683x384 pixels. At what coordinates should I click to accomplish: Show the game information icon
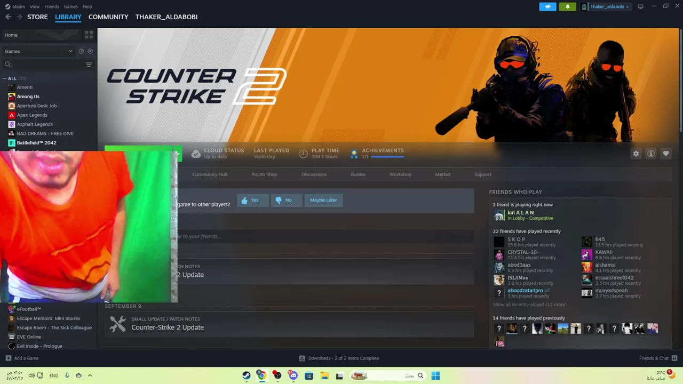651,154
